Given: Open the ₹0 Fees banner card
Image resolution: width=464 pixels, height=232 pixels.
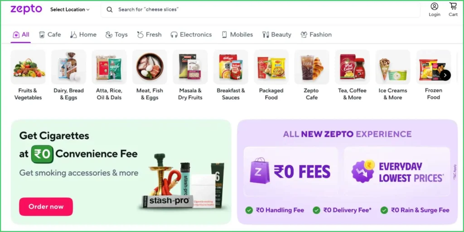Looking at the screenshot, I should point(290,171).
